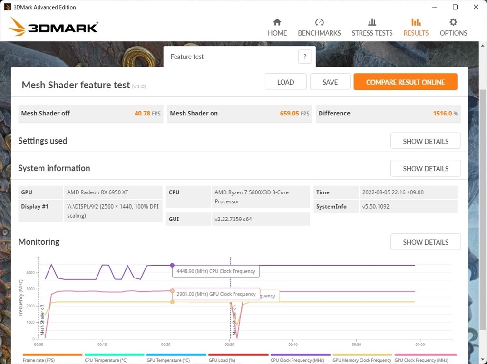This screenshot has height=364, width=487.
Task: Click AMD Ryzen 7 5800X3D processor cell
Action: [261, 197]
